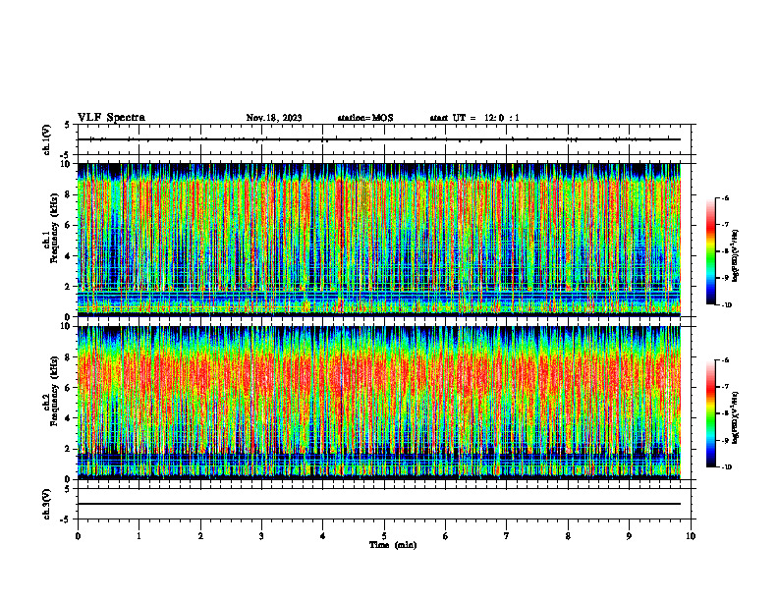
Task: Click the "-7" label on ch.2 colorbar
Action: coord(725,386)
